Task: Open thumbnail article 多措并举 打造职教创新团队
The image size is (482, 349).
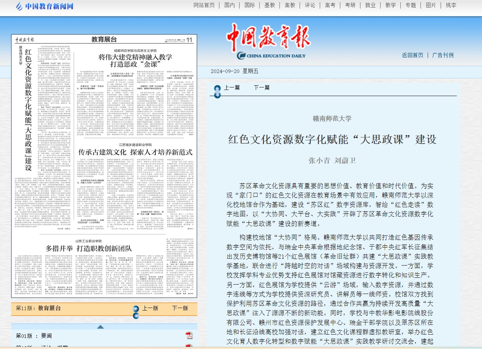Action: click(89, 248)
